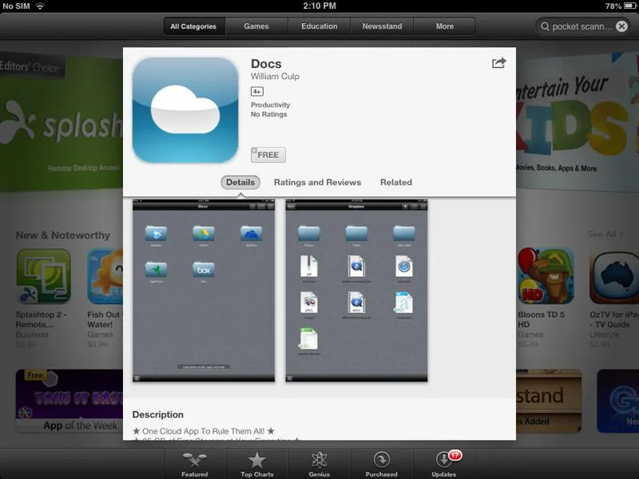This screenshot has height=479, width=639.
Task: Select the Details tab
Action: pos(240,182)
